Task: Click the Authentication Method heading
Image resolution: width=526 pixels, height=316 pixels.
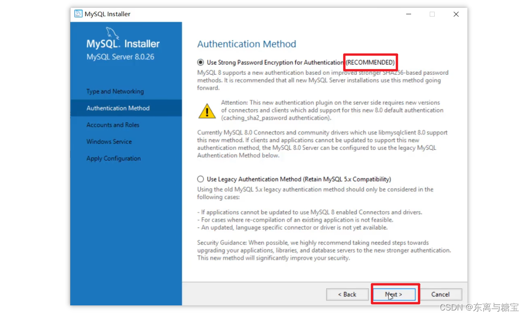Action: point(246,44)
